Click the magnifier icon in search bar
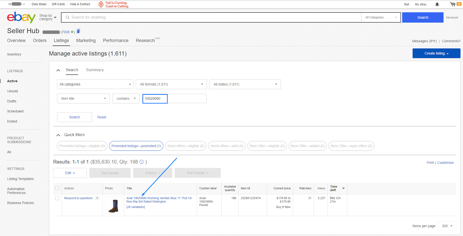Viewport: 463px width, 236px height. coord(68,17)
